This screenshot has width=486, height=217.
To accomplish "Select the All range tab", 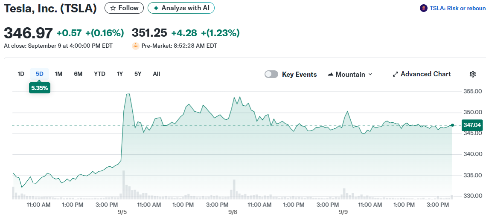I will [157, 74].
